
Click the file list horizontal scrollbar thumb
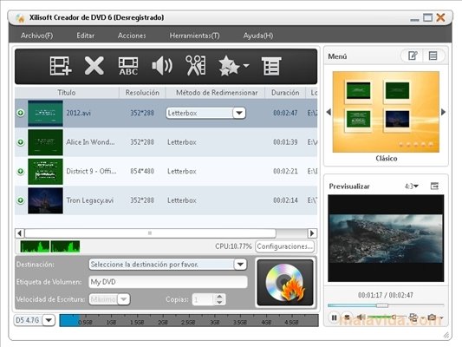(150, 233)
